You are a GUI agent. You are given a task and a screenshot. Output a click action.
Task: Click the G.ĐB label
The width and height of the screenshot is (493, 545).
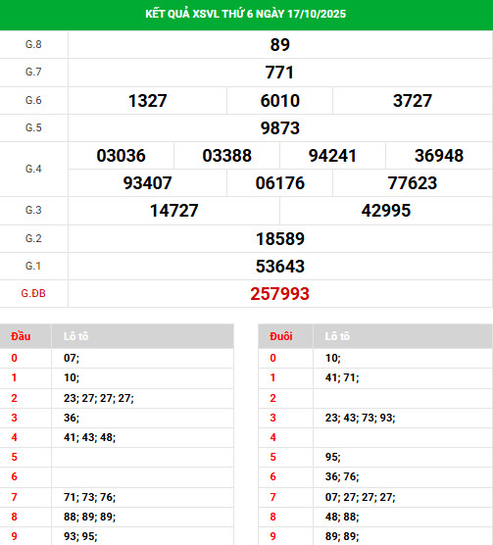(x=33, y=294)
